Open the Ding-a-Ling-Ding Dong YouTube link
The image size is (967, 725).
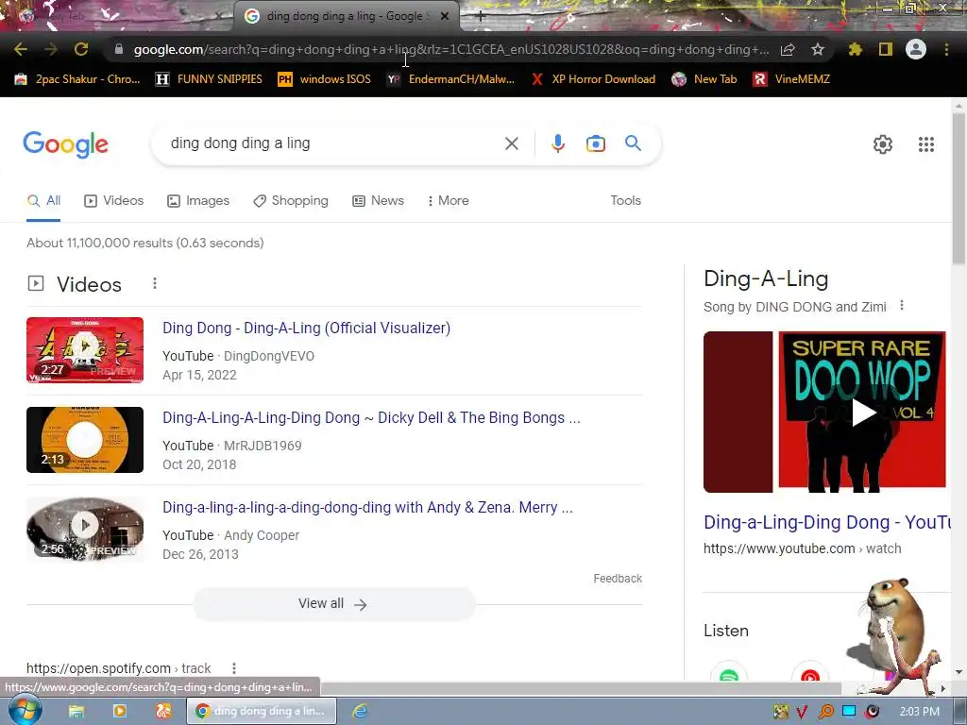(827, 522)
